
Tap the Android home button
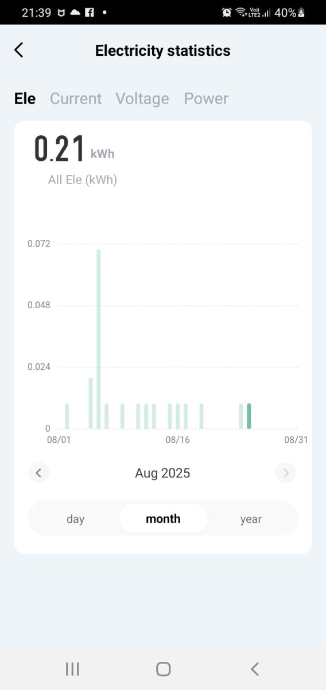164,669
